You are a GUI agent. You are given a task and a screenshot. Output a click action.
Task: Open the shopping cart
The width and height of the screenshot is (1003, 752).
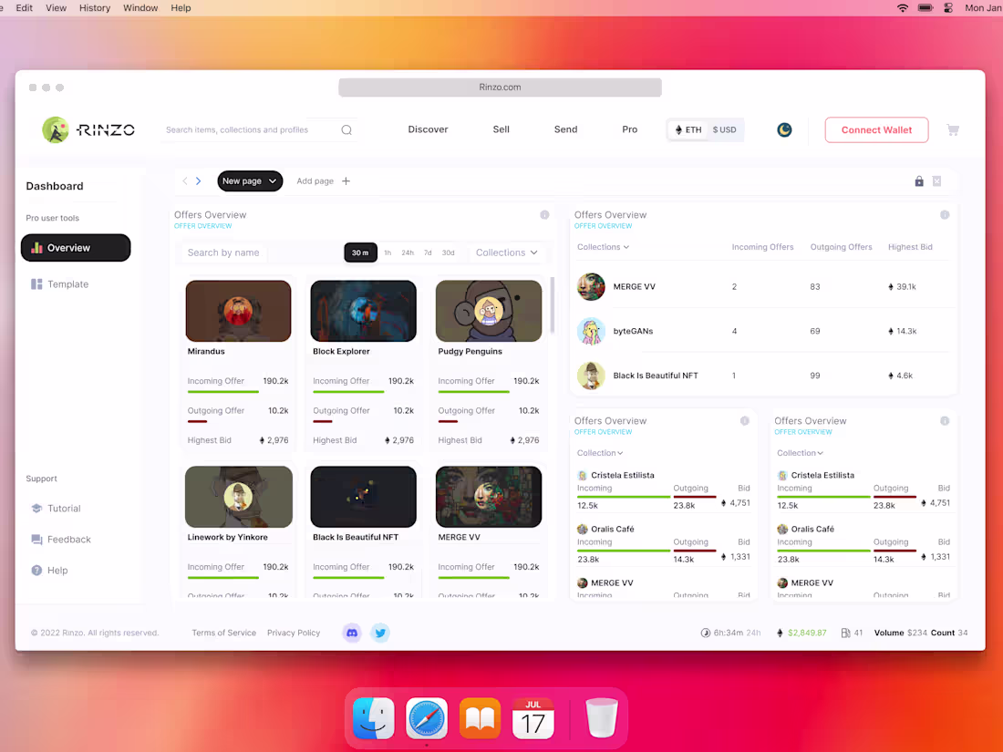point(953,129)
